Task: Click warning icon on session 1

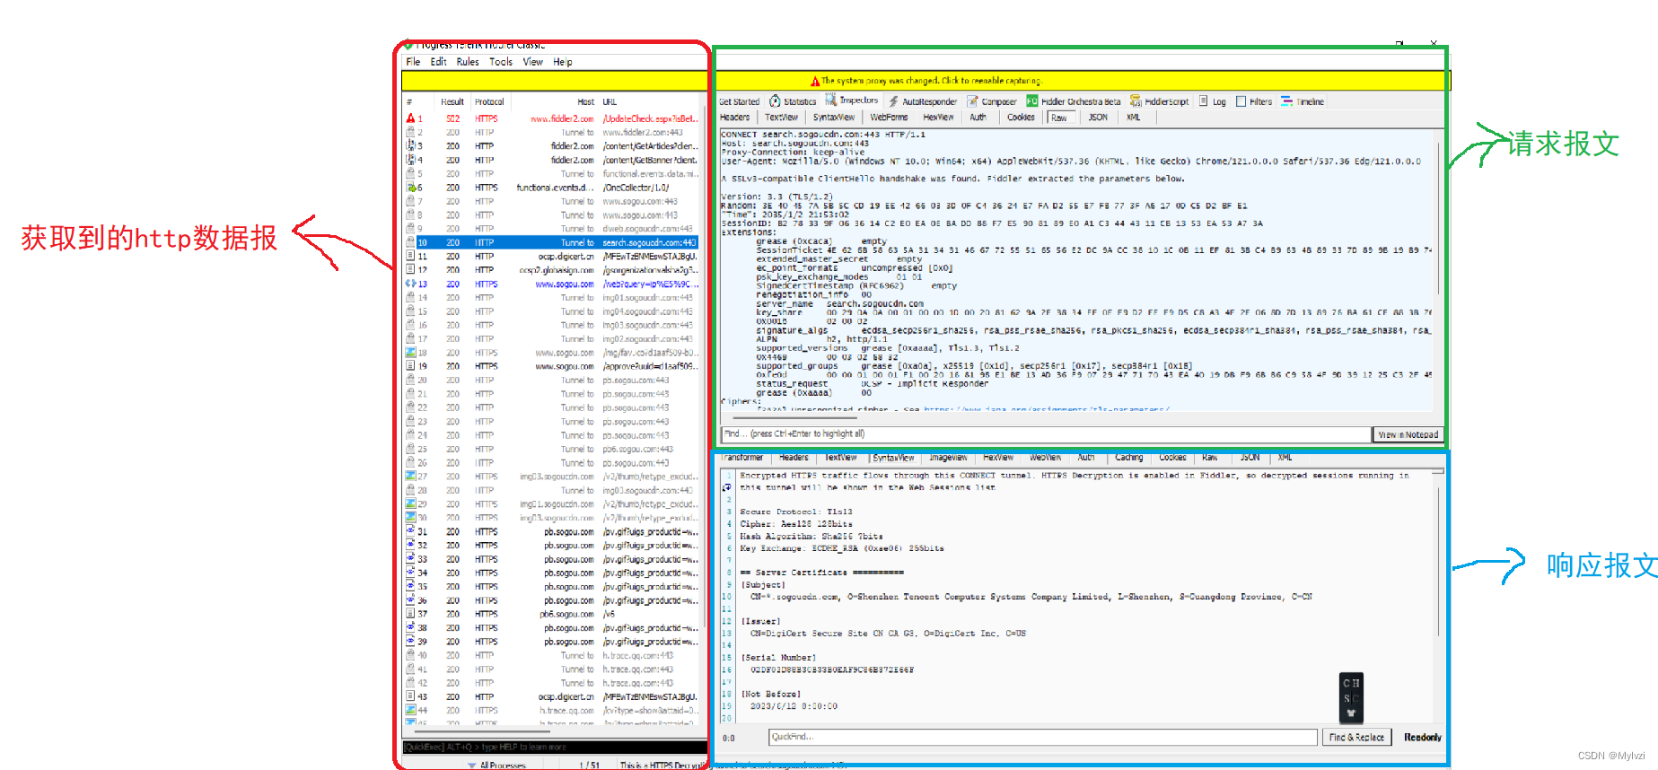Action: [x=411, y=118]
